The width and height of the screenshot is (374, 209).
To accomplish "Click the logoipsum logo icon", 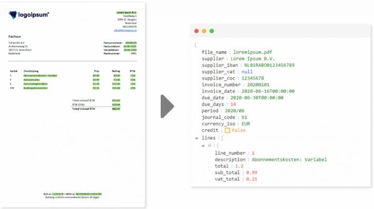I will click(13, 15).
